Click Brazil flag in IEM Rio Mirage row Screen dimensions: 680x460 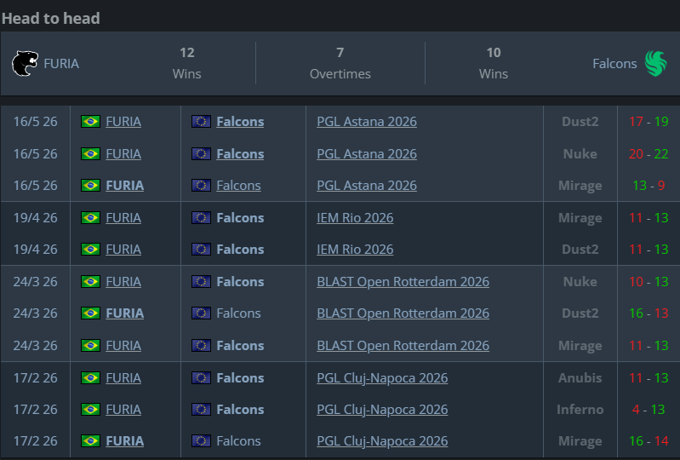[90, 217]
